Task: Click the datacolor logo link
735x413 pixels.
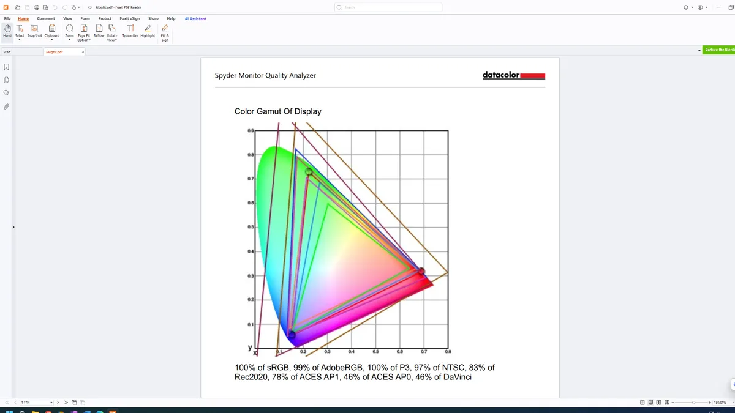Action: (513, 75)
